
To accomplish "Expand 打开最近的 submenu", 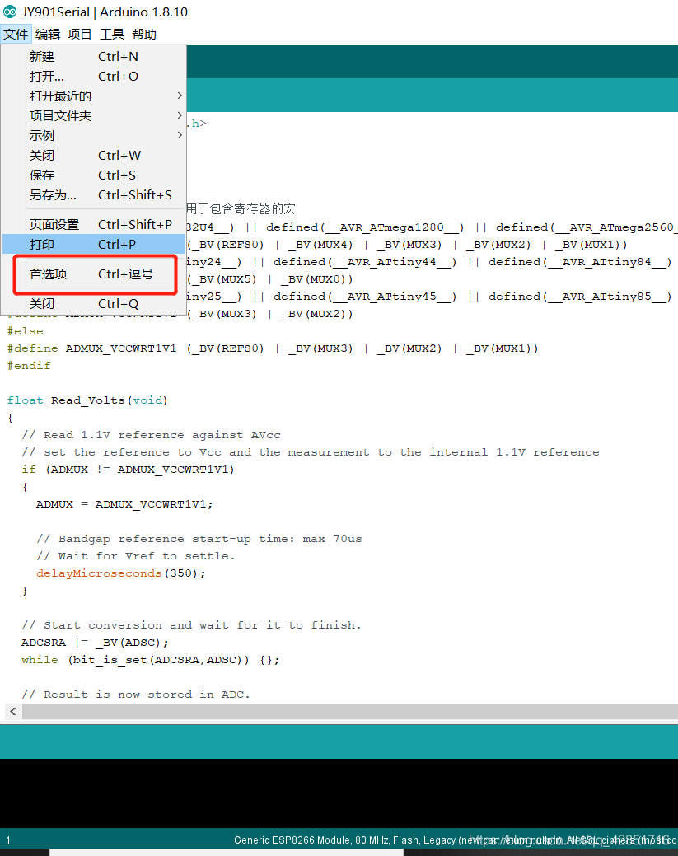I will pos(93,96).
